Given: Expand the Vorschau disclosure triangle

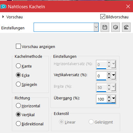Looking at the screenshot, I should coord(3,17).
